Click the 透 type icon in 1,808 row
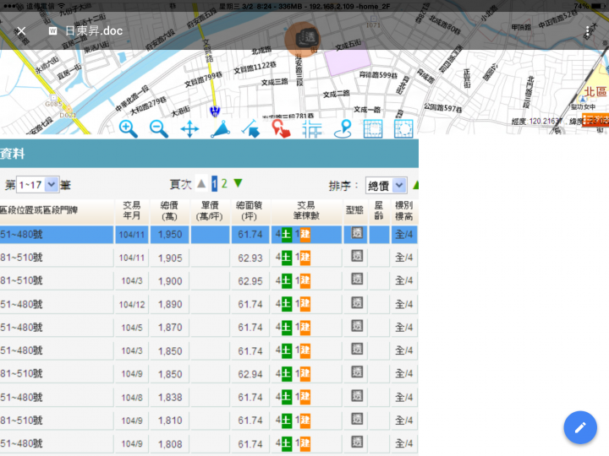609x456 pixels. (357, 442)
